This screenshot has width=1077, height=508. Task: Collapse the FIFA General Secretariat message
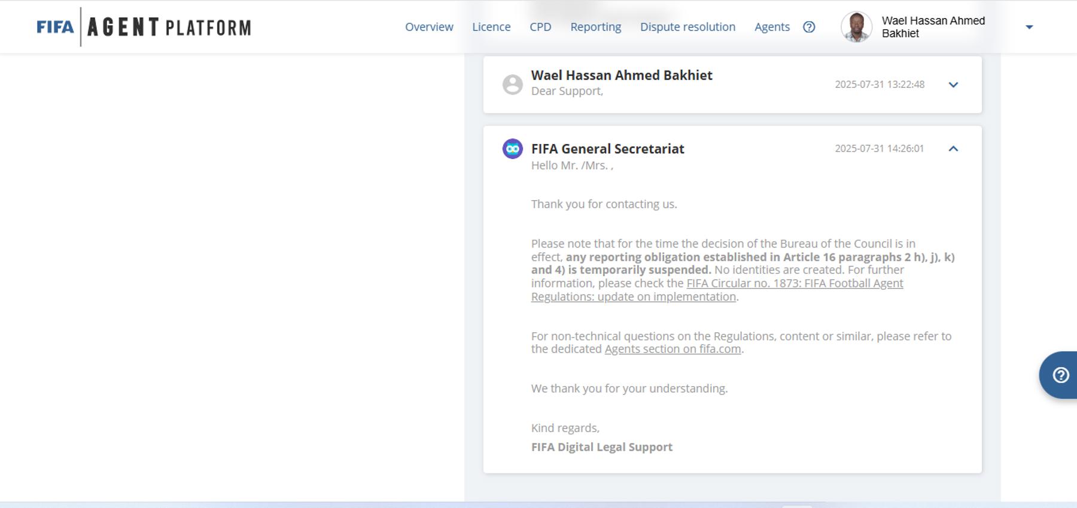[x=954, y=149]
